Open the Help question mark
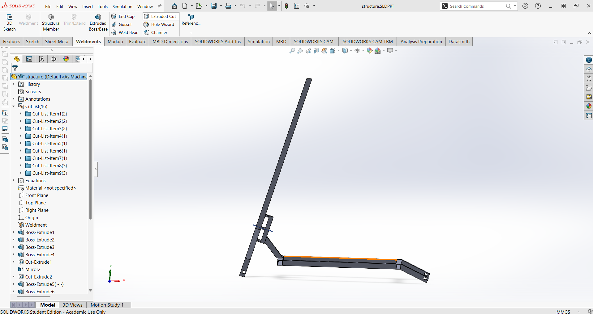Screen dimensions: 593x314 pos(538,6)
